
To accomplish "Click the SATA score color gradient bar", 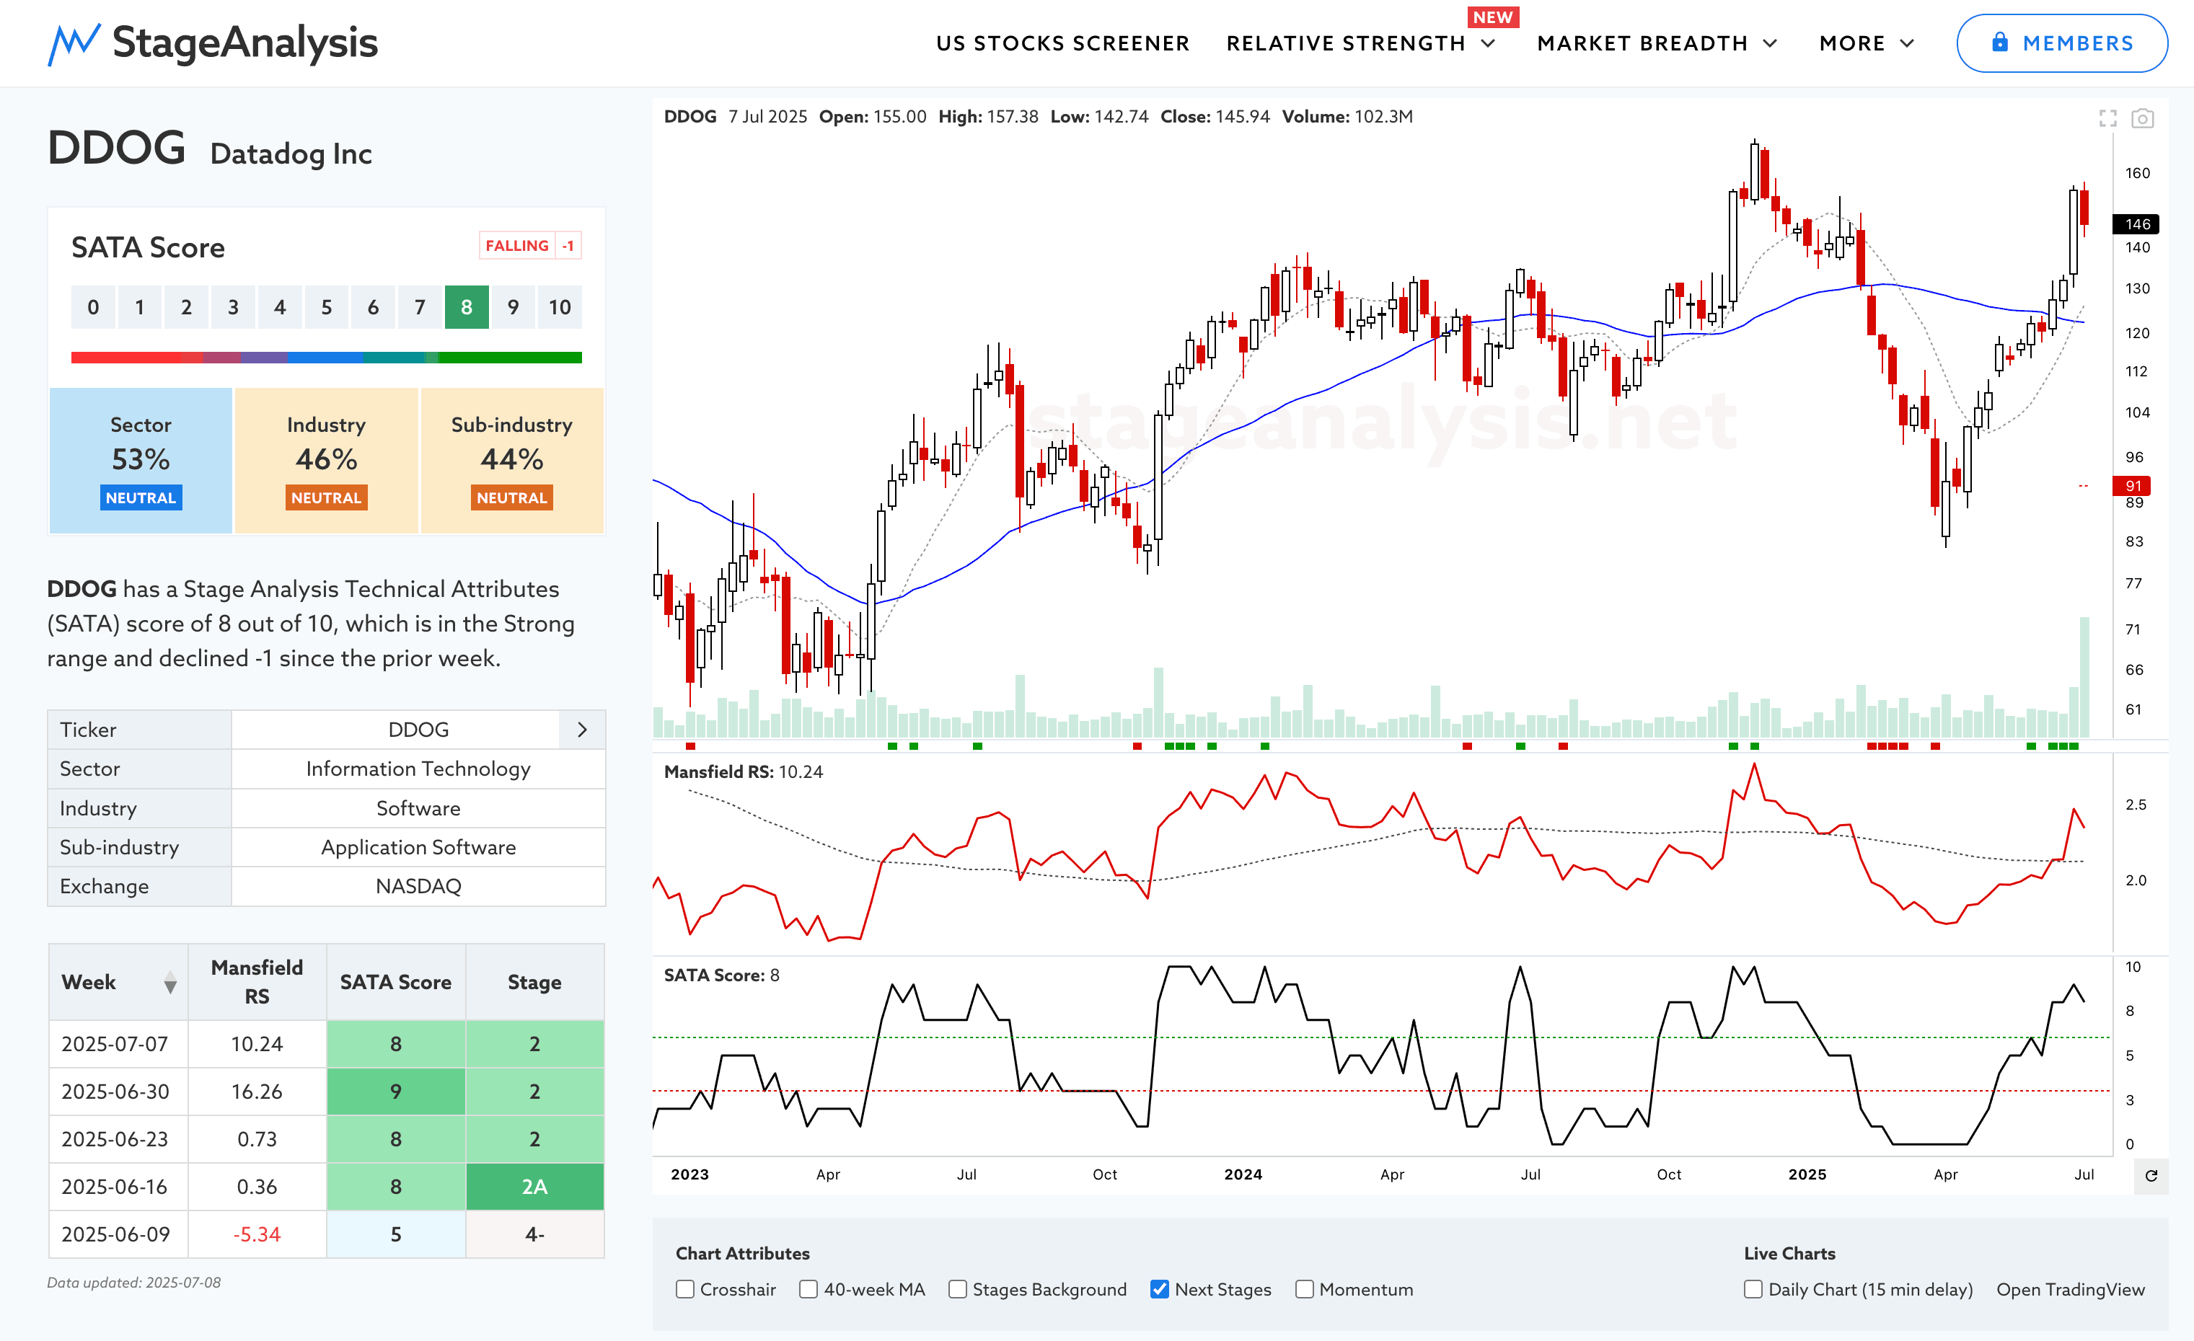I will pyautogui.click(x=327, y=358).
